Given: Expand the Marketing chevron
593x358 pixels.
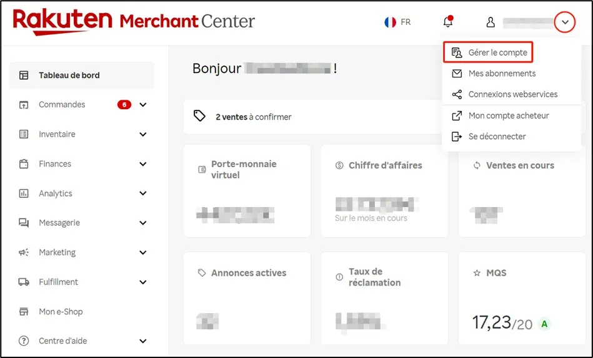Looking at the screenshot, I should click(x=143, y=252).
